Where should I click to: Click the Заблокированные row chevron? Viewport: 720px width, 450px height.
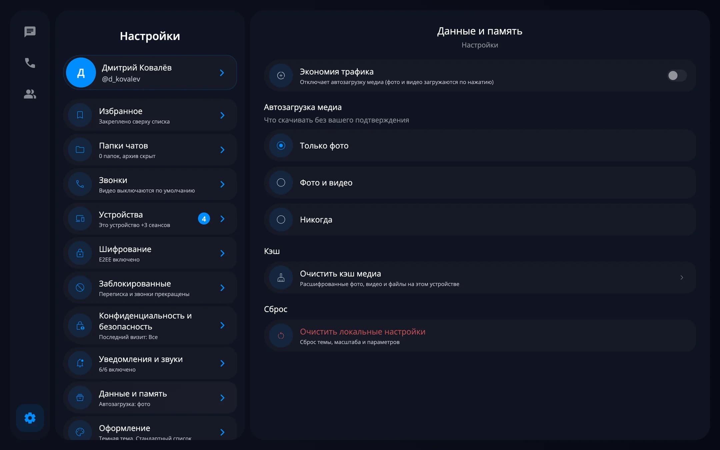tap(222, 288)
